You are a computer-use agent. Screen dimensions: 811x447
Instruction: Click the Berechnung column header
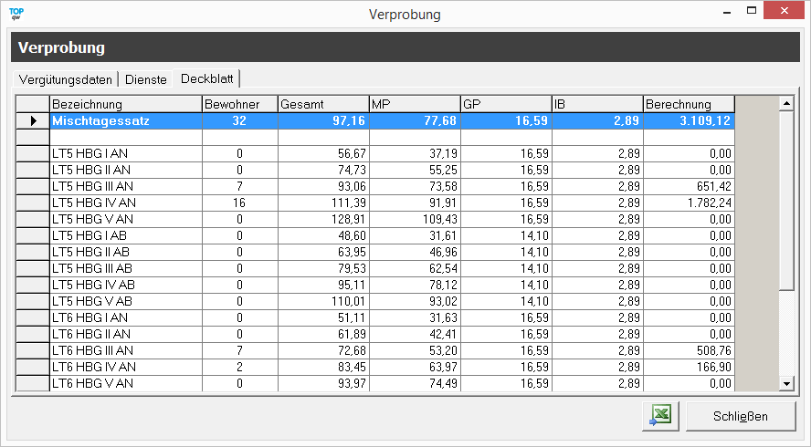[689, 104]
